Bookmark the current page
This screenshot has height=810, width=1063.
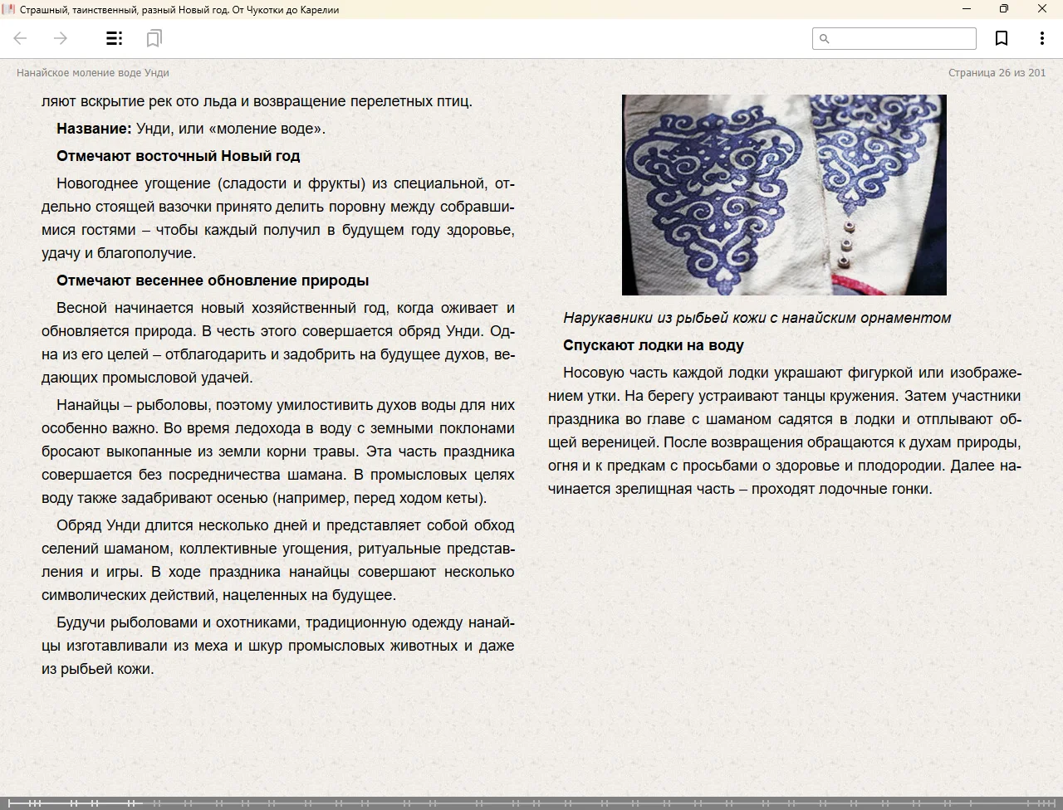coord(1002,38)
